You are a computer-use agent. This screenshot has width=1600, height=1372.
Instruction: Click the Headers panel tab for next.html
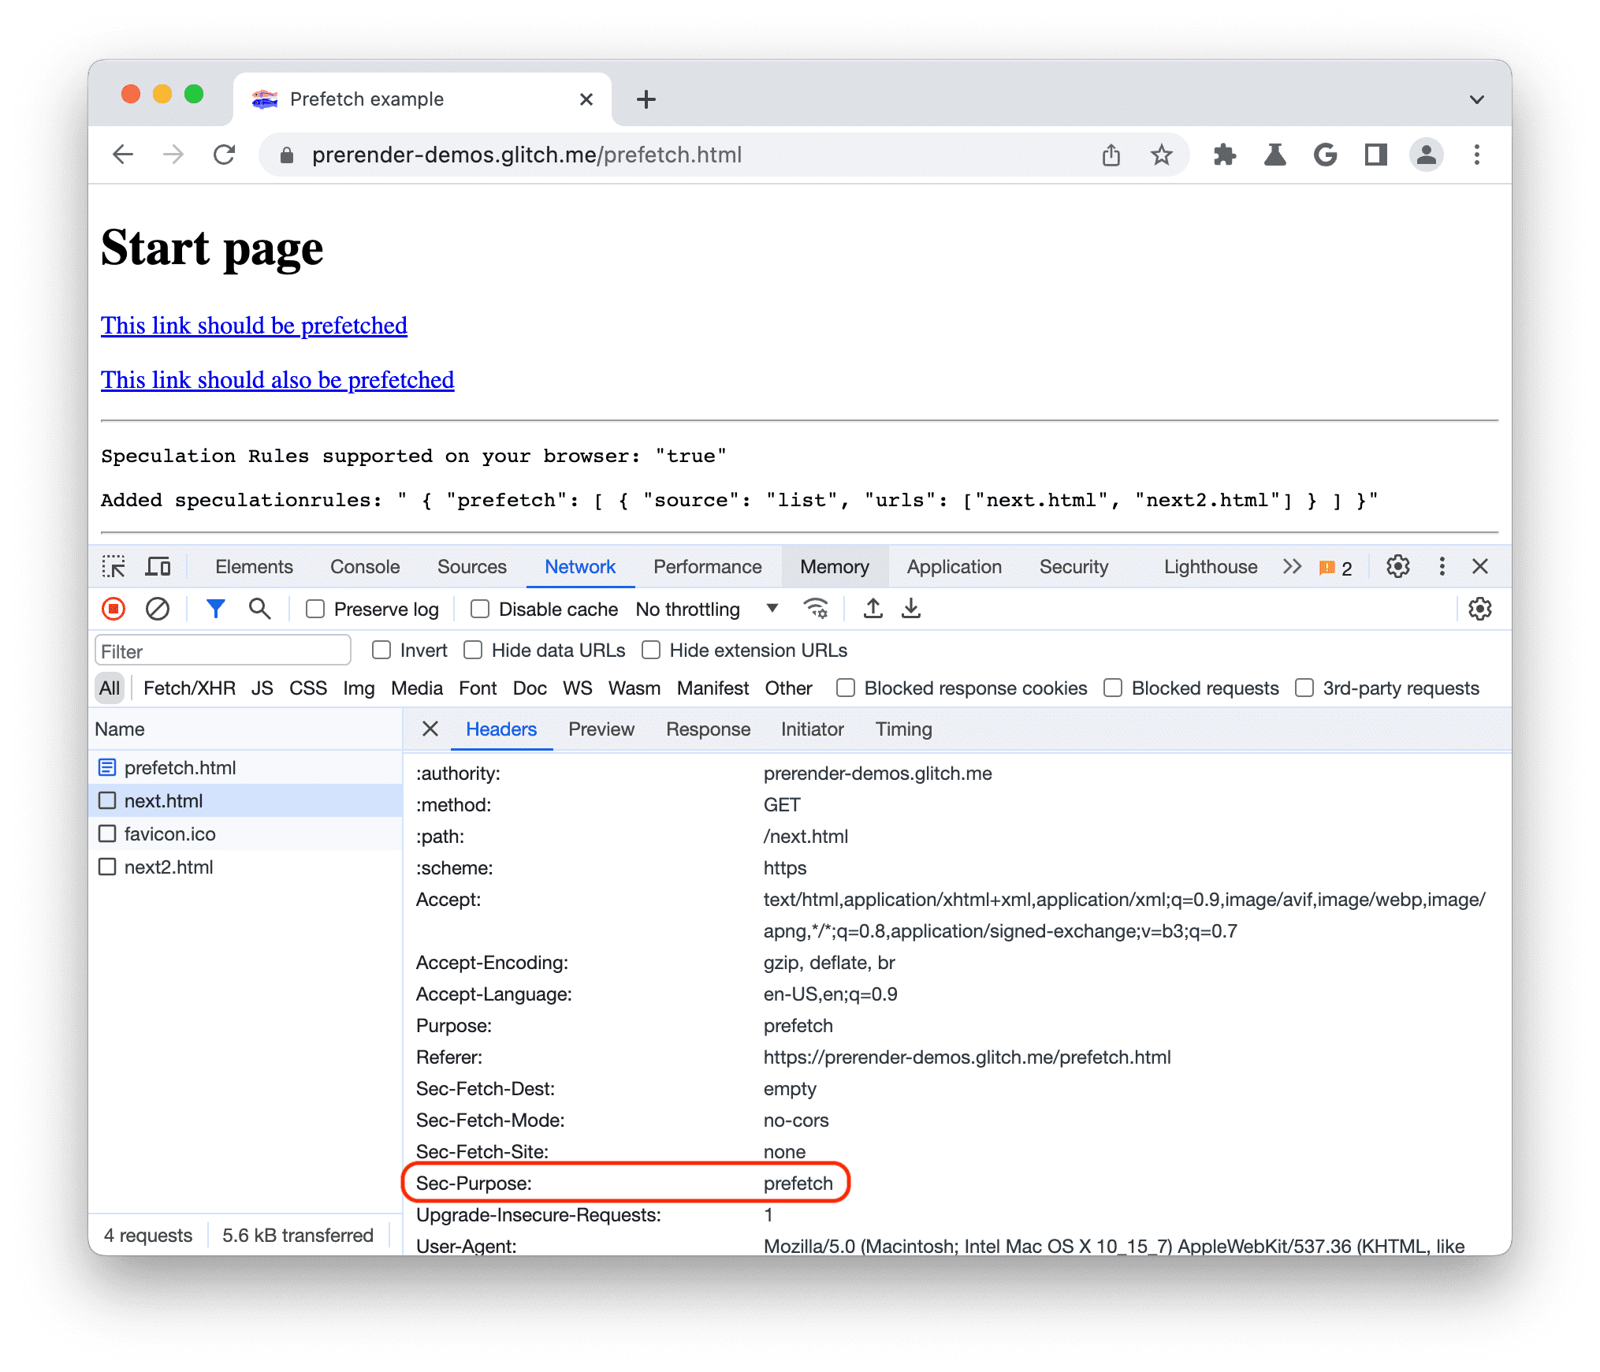(x=500, y=729)
